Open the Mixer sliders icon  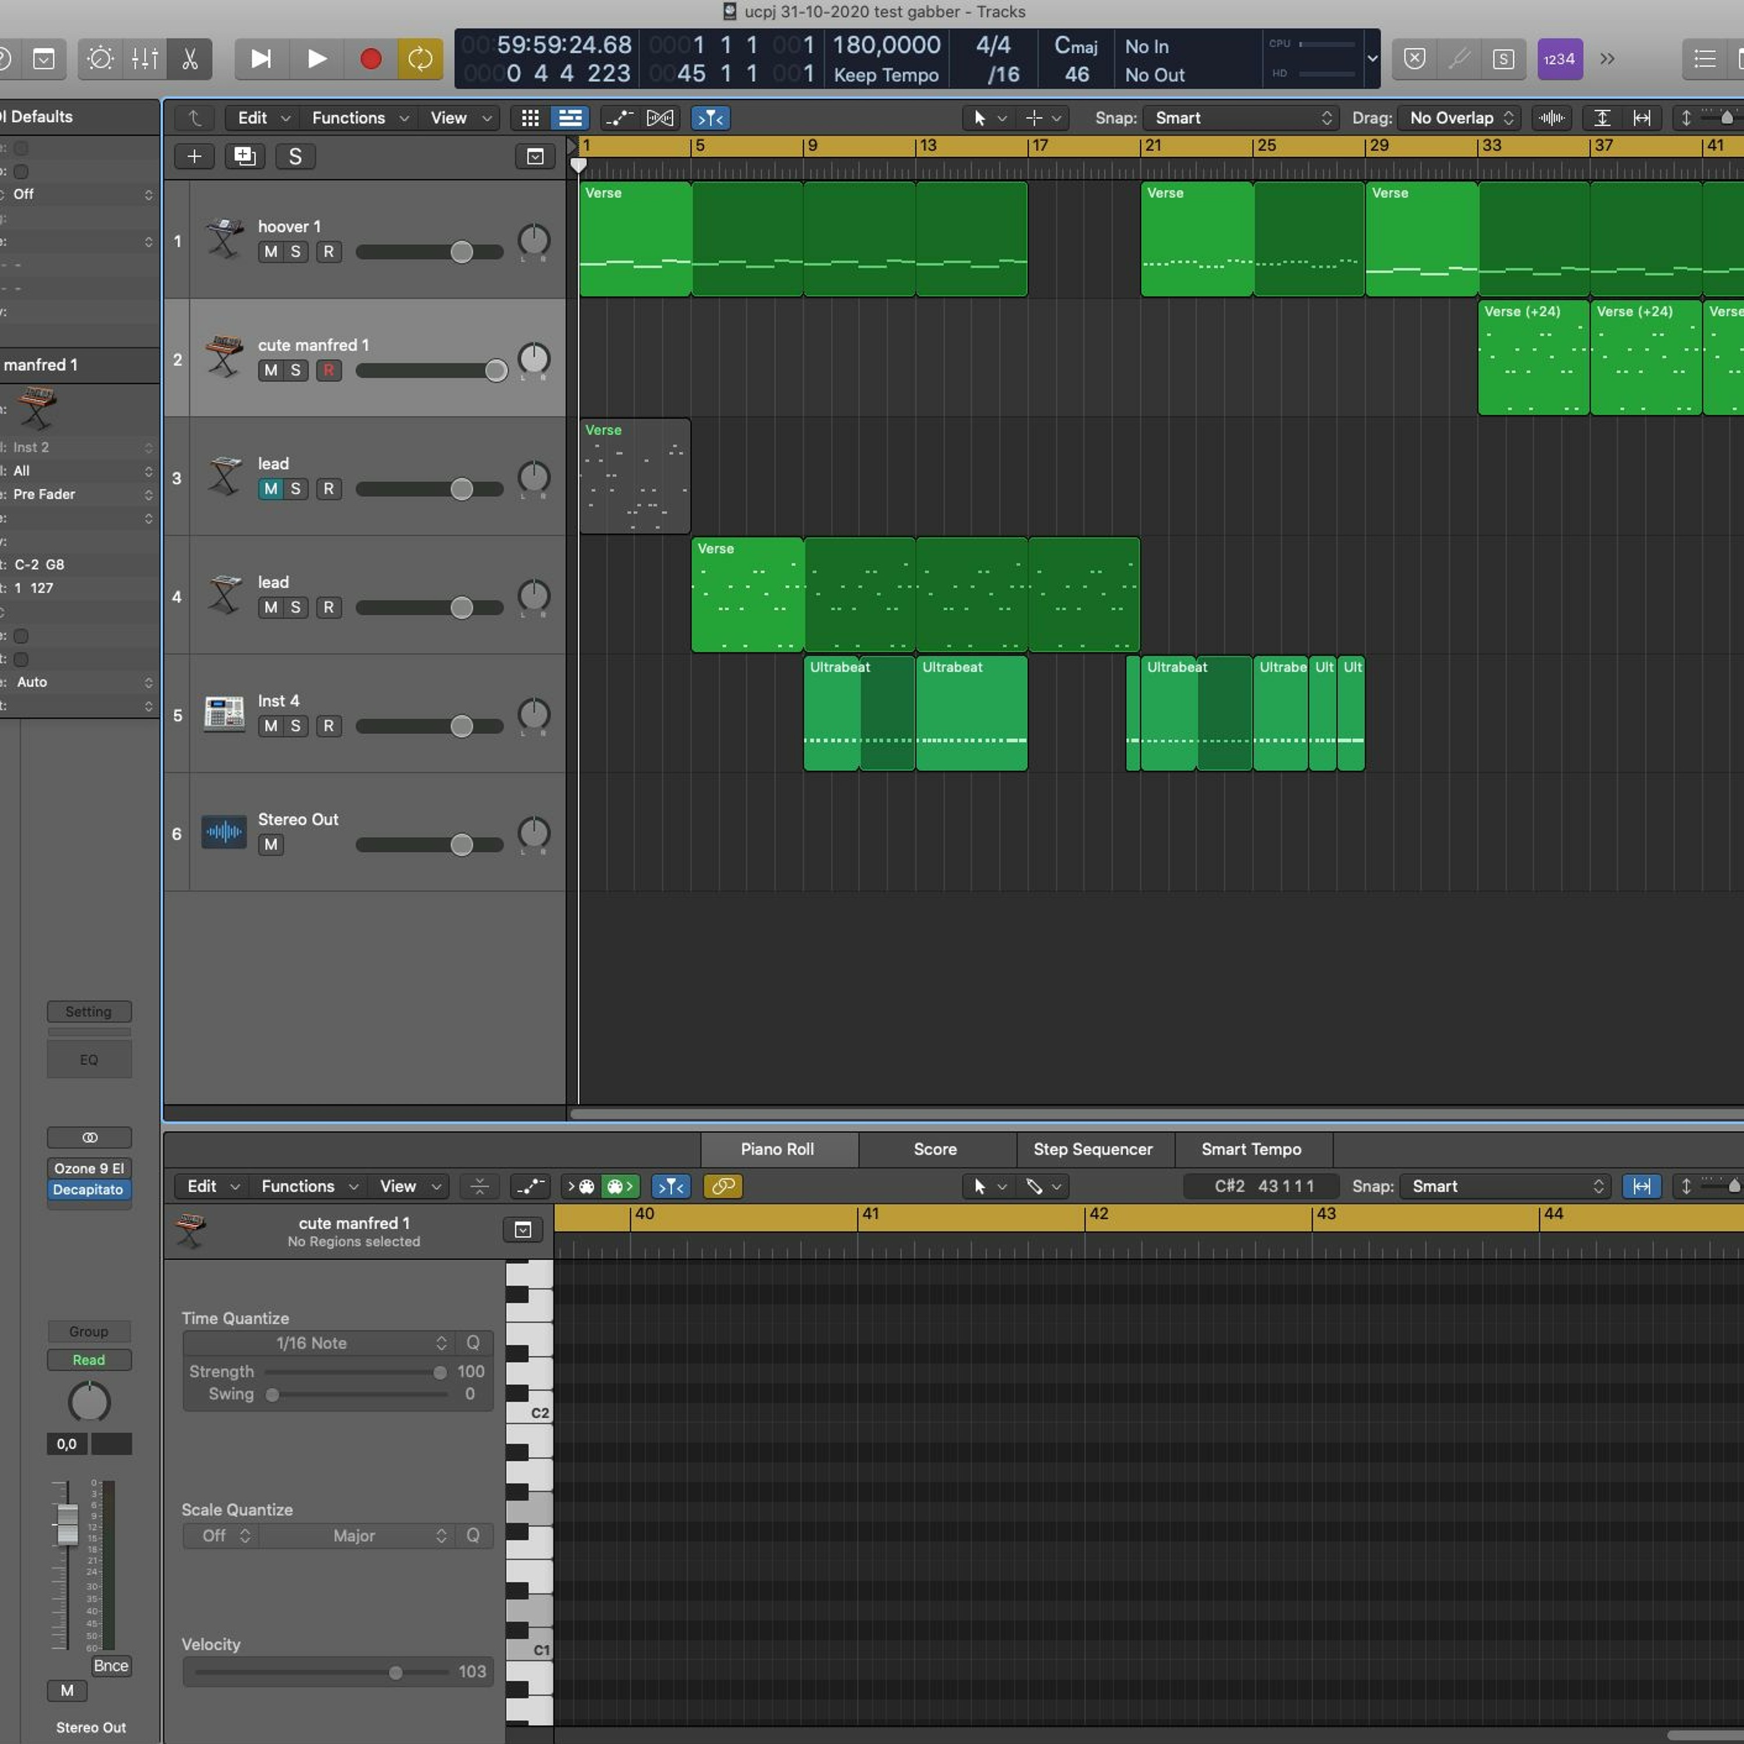144,59
